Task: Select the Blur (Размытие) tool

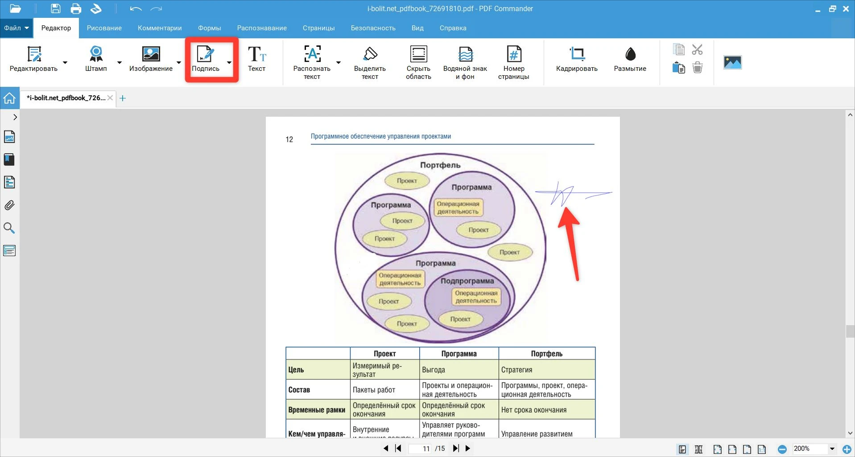Action: 630,54
